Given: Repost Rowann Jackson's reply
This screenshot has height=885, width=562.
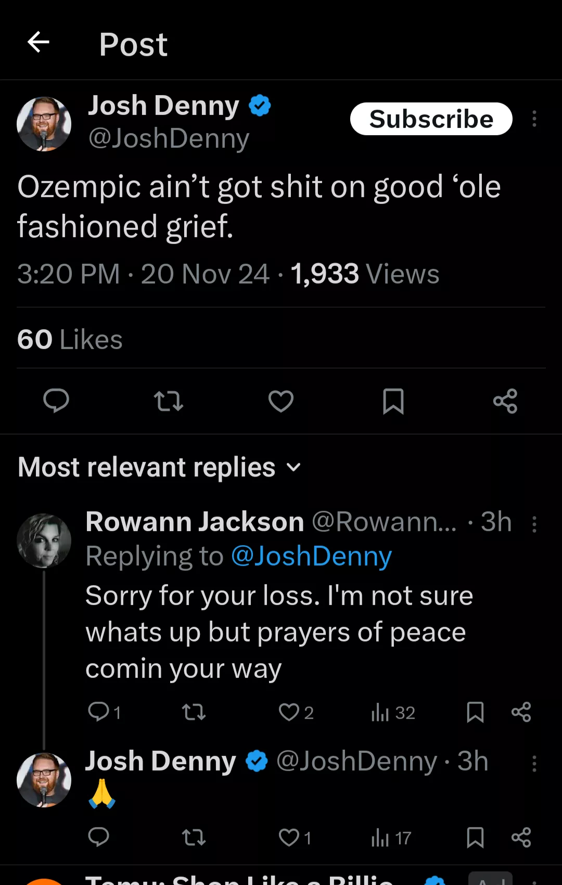Looking at the screenshot, I should pyautogui.click(x=194, y=712).
